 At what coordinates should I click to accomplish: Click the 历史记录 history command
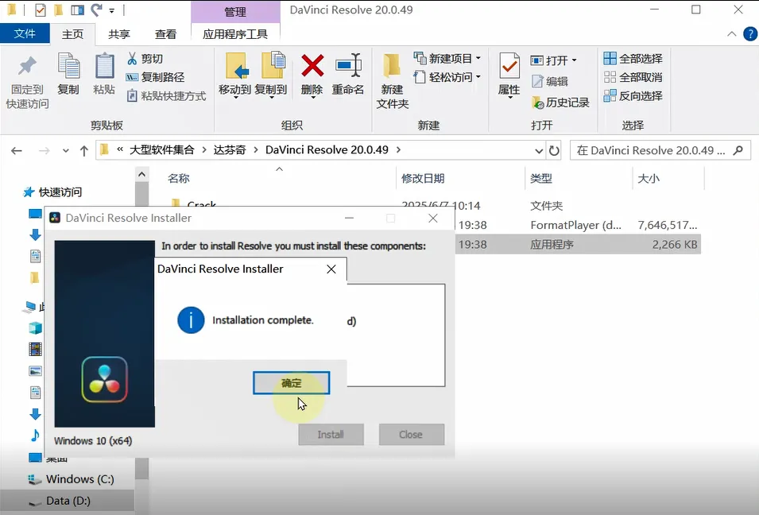point(560,103)
